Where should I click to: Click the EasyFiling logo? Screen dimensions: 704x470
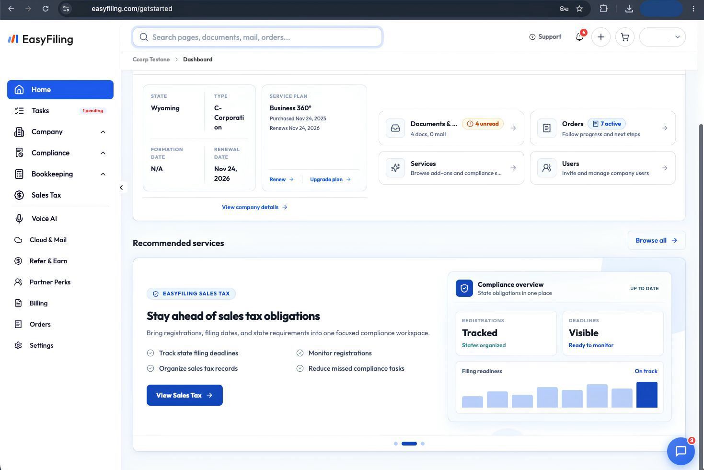40,39
